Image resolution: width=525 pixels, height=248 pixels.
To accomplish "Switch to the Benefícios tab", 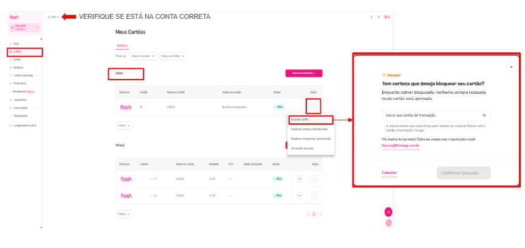I will [x=122, y=46].
